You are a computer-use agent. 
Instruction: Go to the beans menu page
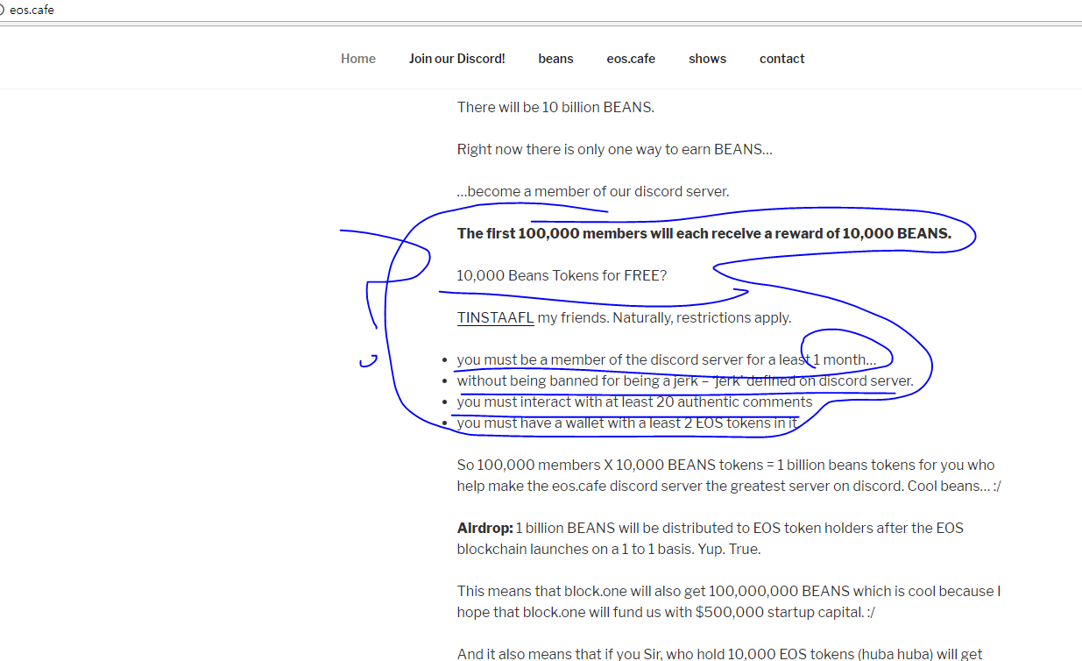(x=555, y=59)
